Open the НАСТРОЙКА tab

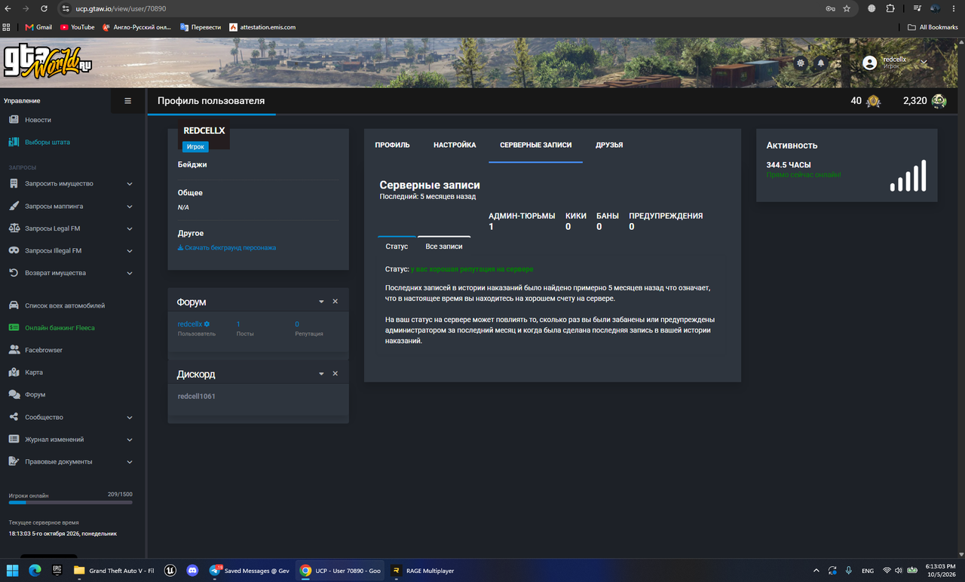click(x=455, y=145)
